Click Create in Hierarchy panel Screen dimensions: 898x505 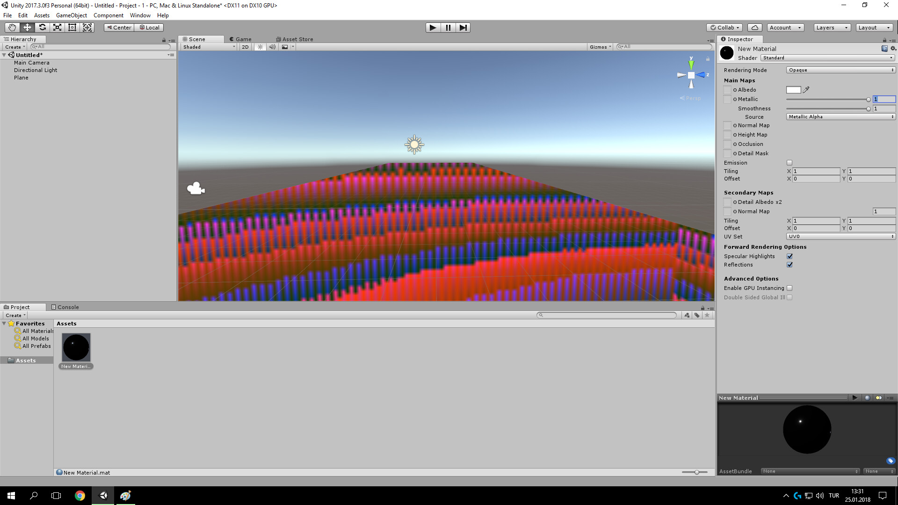(15, 47)
